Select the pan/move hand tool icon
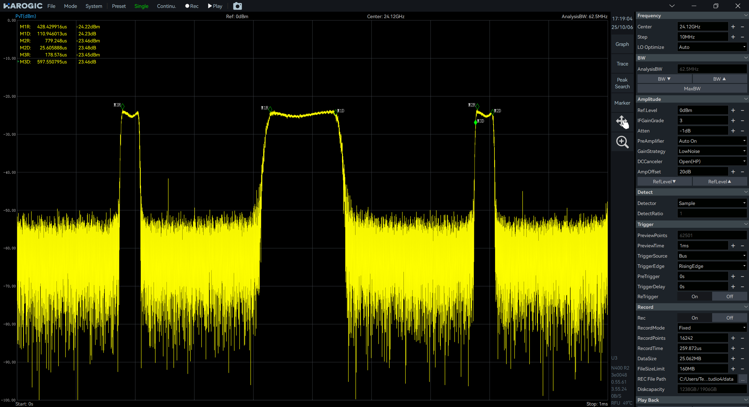The width and height of the screenshot is (749, 407). [x=622, y=122]
